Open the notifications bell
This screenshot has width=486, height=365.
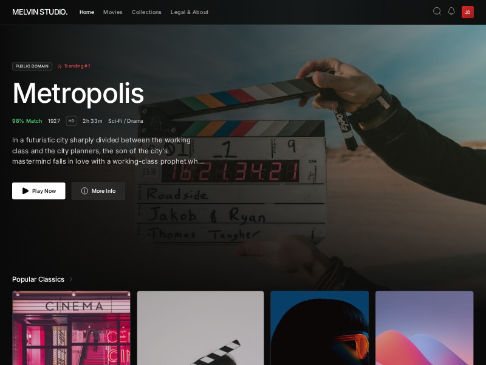click(x=451, y=12)
